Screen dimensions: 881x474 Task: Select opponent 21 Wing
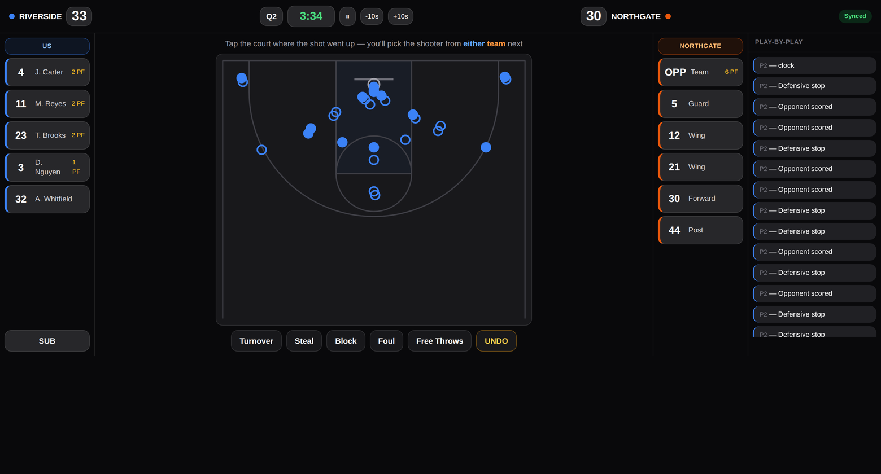tap(700, 167)
